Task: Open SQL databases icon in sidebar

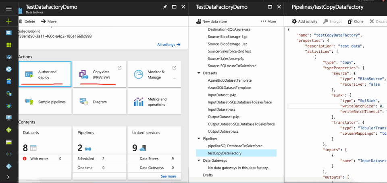Action: pyautogui.click(x=9, y=81)
